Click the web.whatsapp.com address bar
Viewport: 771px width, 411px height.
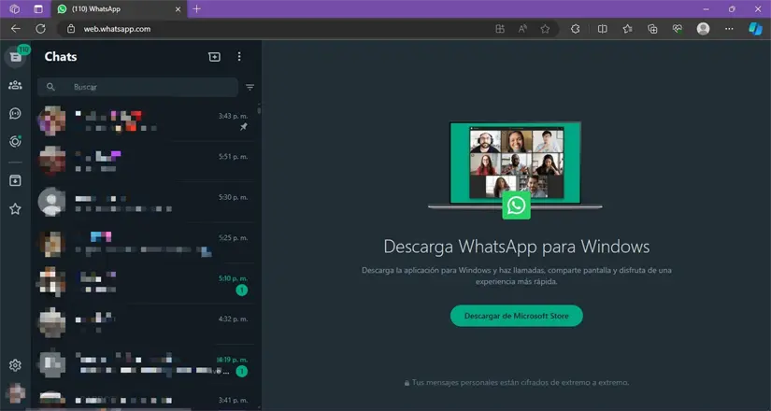point(117,29)
